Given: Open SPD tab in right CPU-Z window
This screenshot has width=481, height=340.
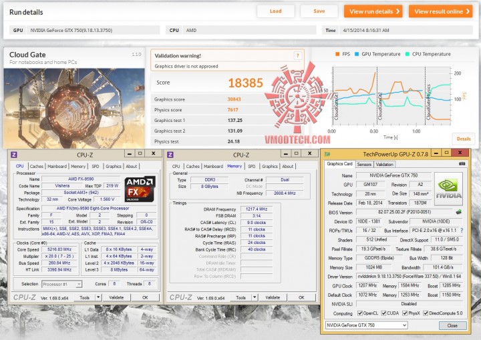Looking at the screenshot, I should (x=252, y=166).
